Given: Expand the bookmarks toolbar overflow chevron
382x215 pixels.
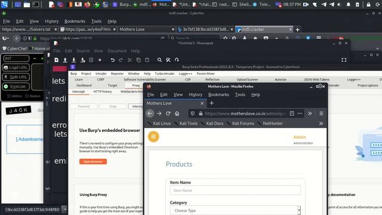Looking at the screenshot, I should click(321, 124).
